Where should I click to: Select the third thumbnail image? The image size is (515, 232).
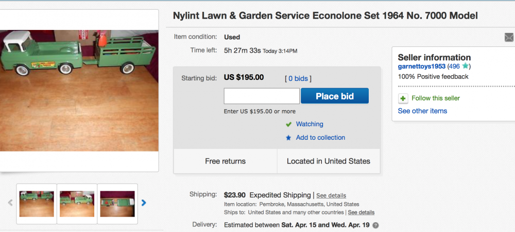[117, 204]
